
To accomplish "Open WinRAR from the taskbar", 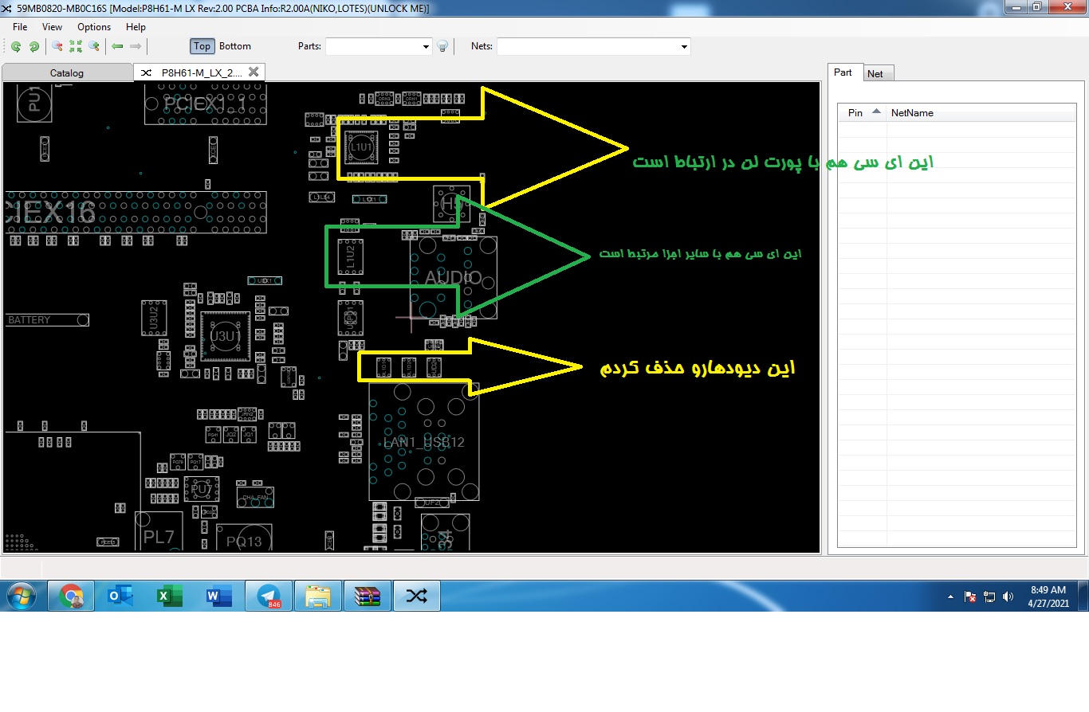I will 368,596.
